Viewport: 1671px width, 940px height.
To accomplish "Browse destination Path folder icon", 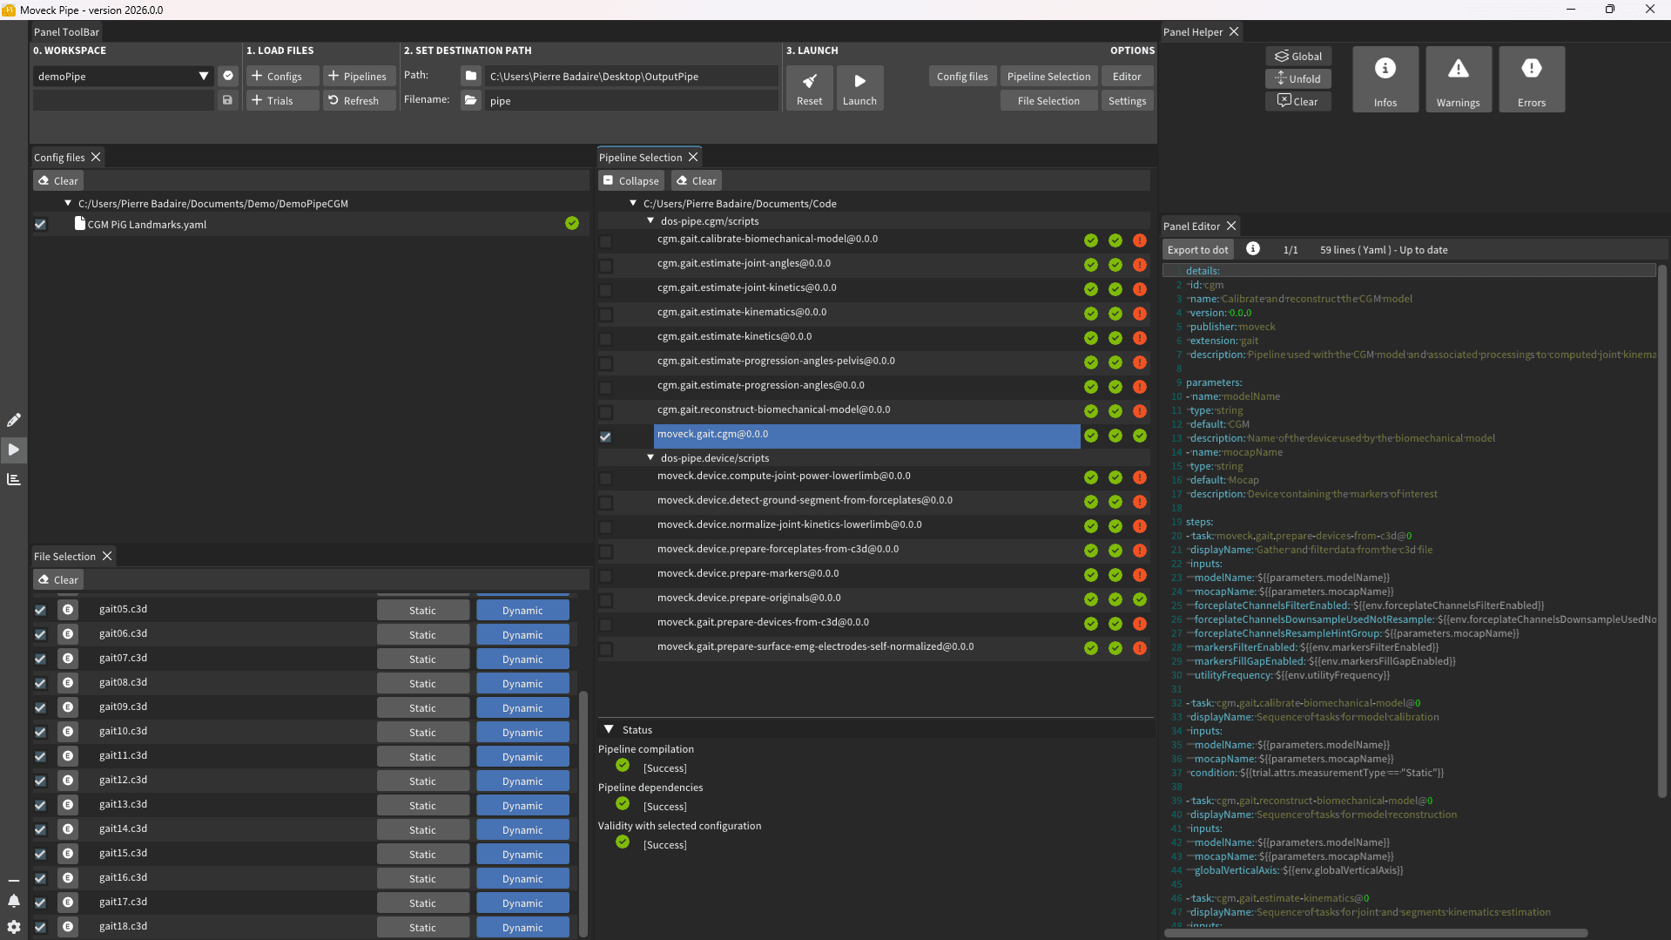I will pos(471,76).
